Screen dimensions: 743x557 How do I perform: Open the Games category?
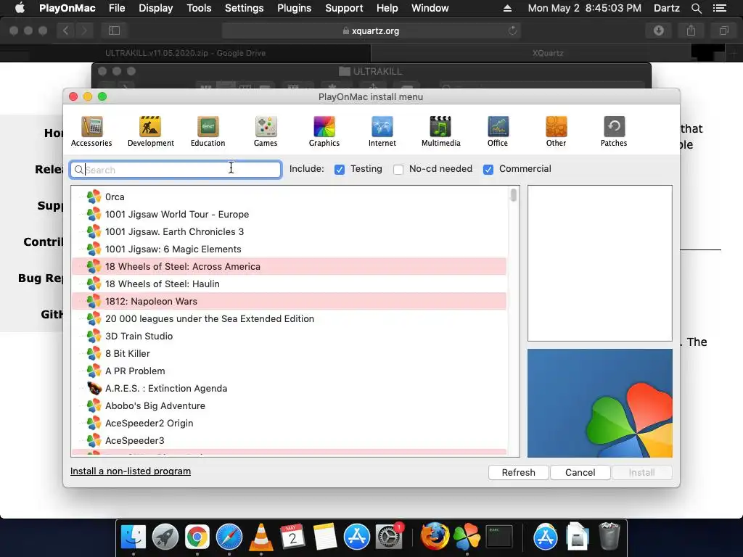point(266,132)
